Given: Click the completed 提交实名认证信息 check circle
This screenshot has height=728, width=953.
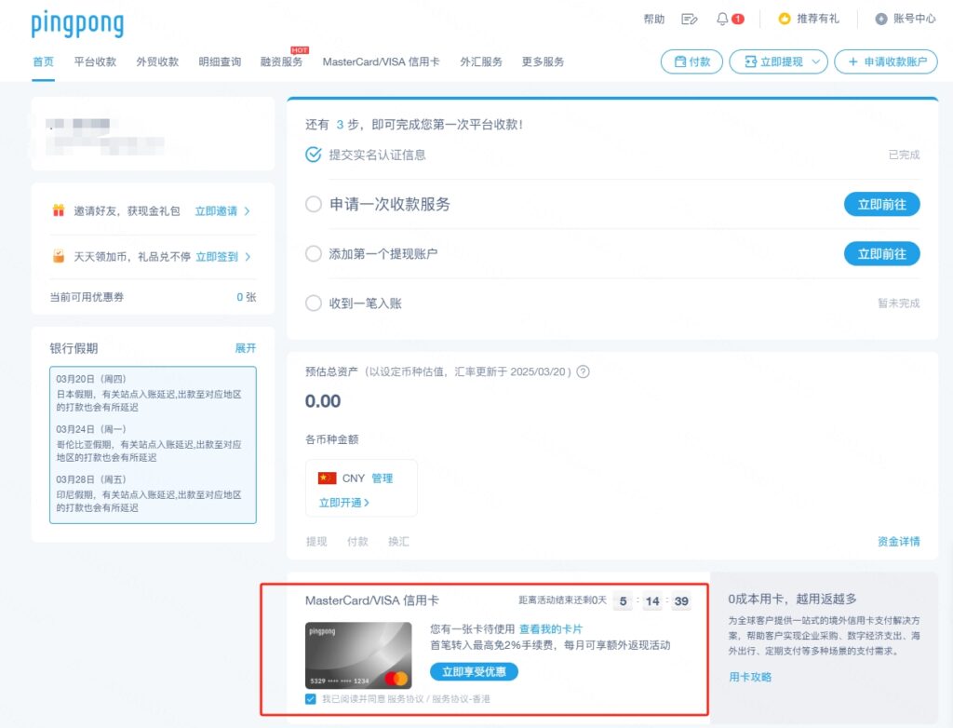Looking at the screenshot, I should 314,156.
